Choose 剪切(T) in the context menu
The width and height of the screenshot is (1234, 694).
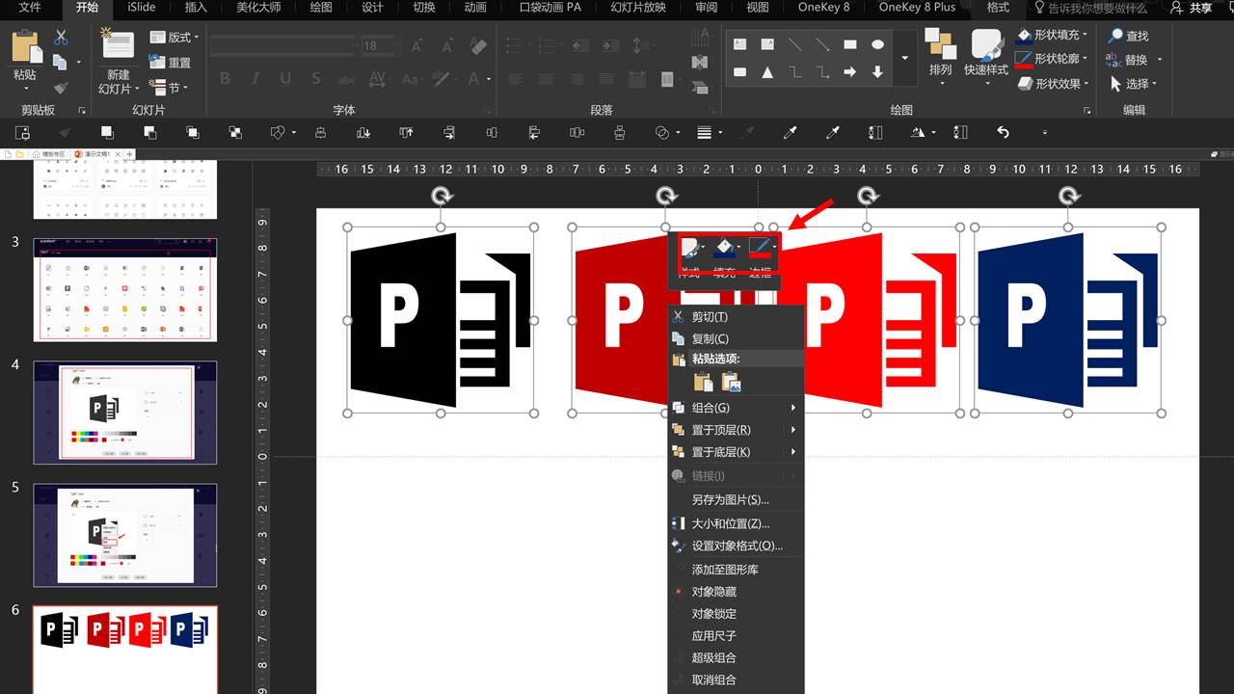click(736, 317)
